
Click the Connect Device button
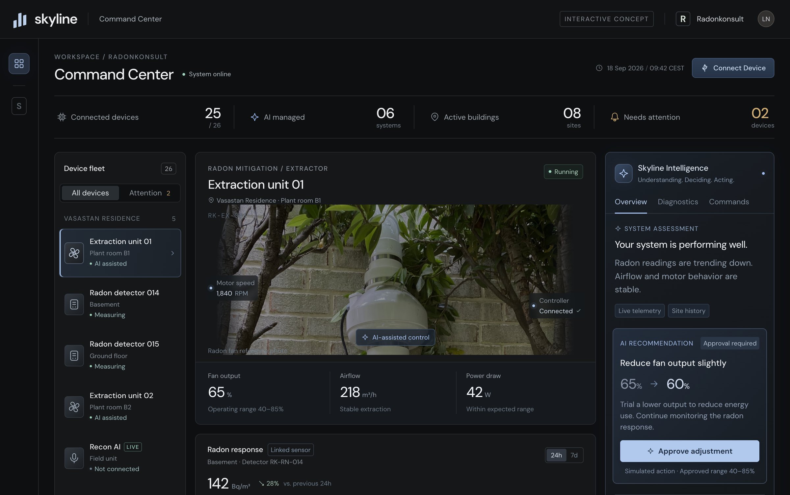[x=733, y=68]
